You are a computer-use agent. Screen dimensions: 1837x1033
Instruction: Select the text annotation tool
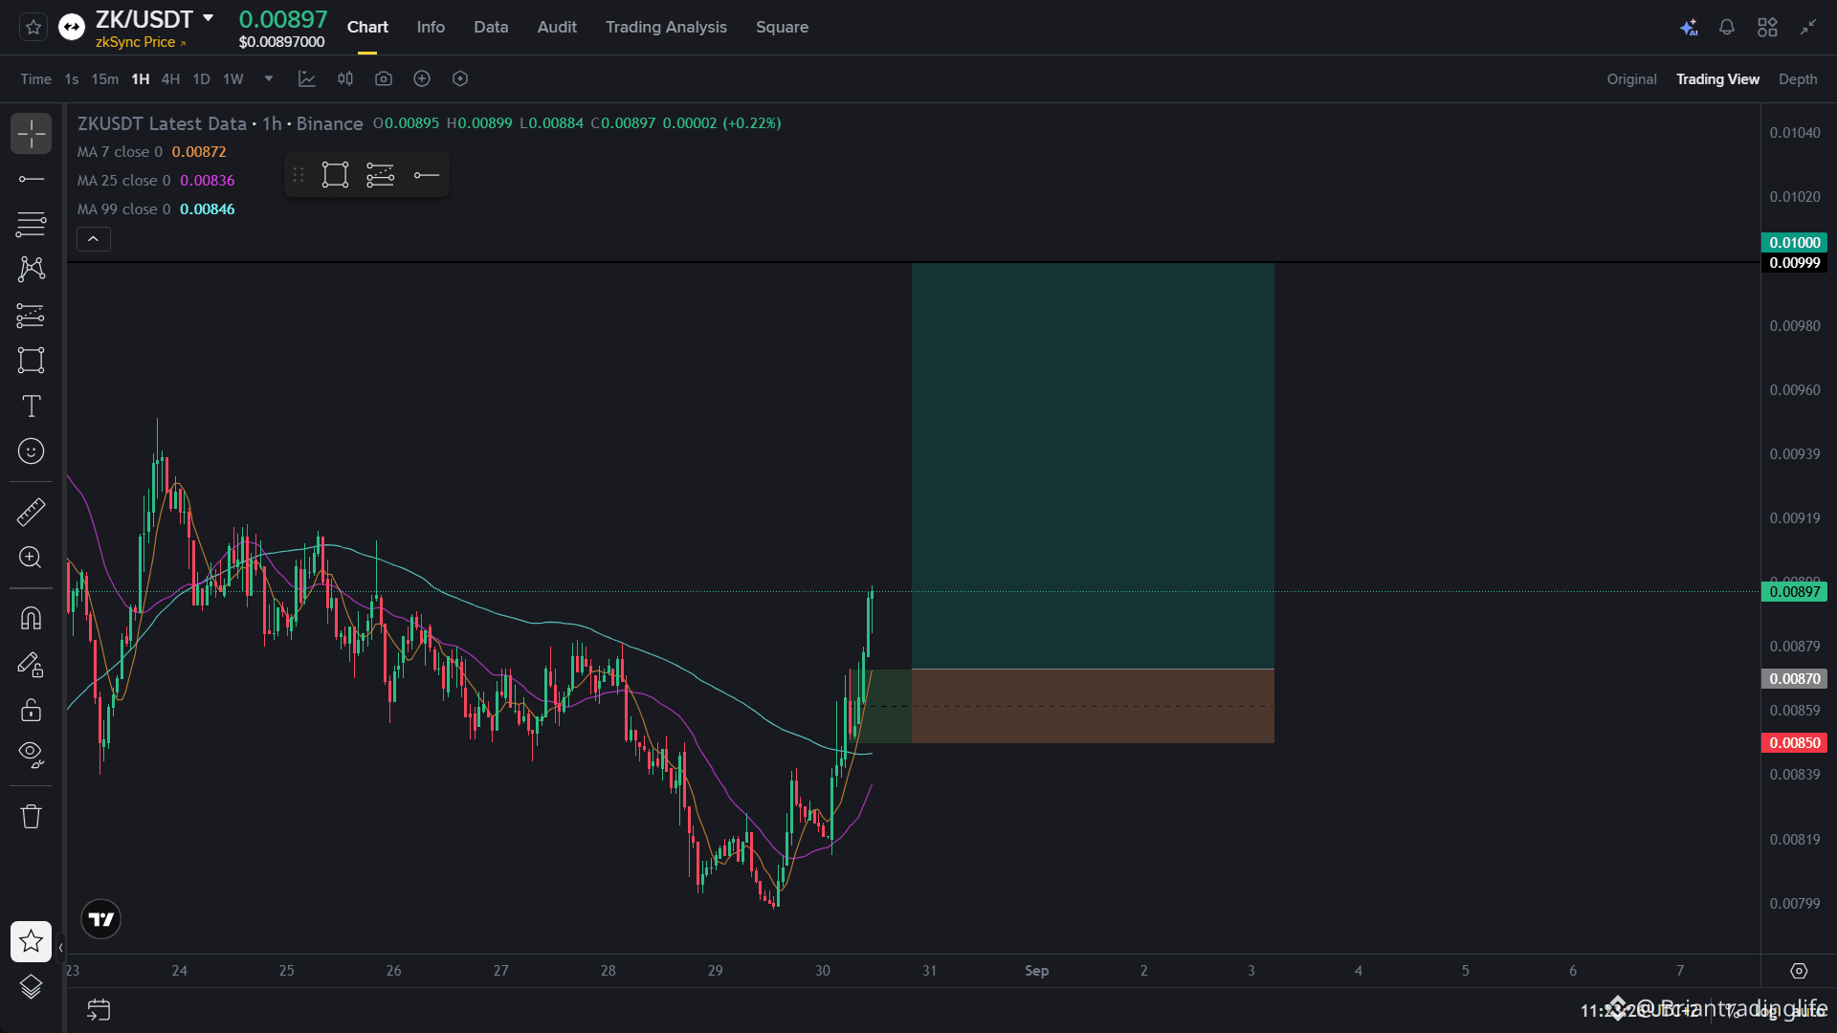[31, 407]
